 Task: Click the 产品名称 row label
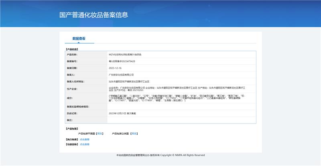(72, 55)
